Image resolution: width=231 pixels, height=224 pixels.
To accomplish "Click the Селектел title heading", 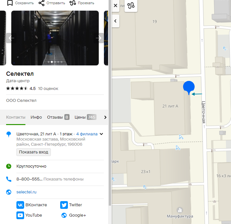I will point(20,74).
